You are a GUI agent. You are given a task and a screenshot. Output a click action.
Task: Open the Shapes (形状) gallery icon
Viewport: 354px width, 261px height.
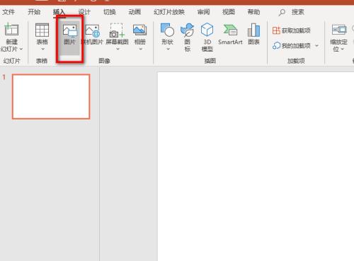(x=167, y=30)
